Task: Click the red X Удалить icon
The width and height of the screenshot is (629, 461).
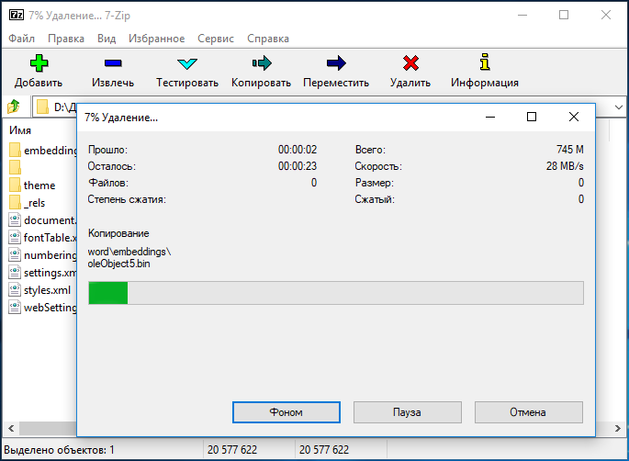Action: point(410,63)
